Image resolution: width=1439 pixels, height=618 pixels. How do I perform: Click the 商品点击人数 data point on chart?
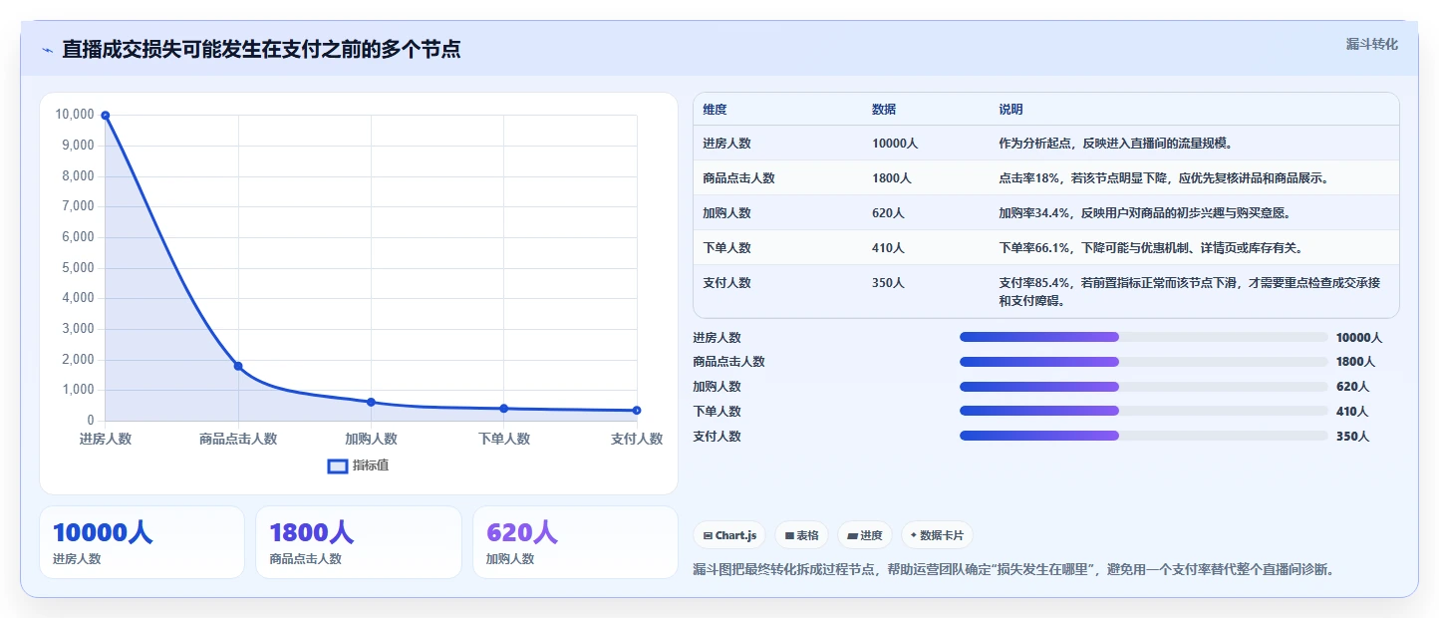(x=238, y=366)
